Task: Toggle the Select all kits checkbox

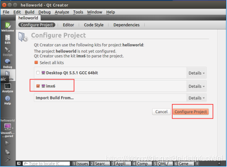Action: (x=36, y=63)
